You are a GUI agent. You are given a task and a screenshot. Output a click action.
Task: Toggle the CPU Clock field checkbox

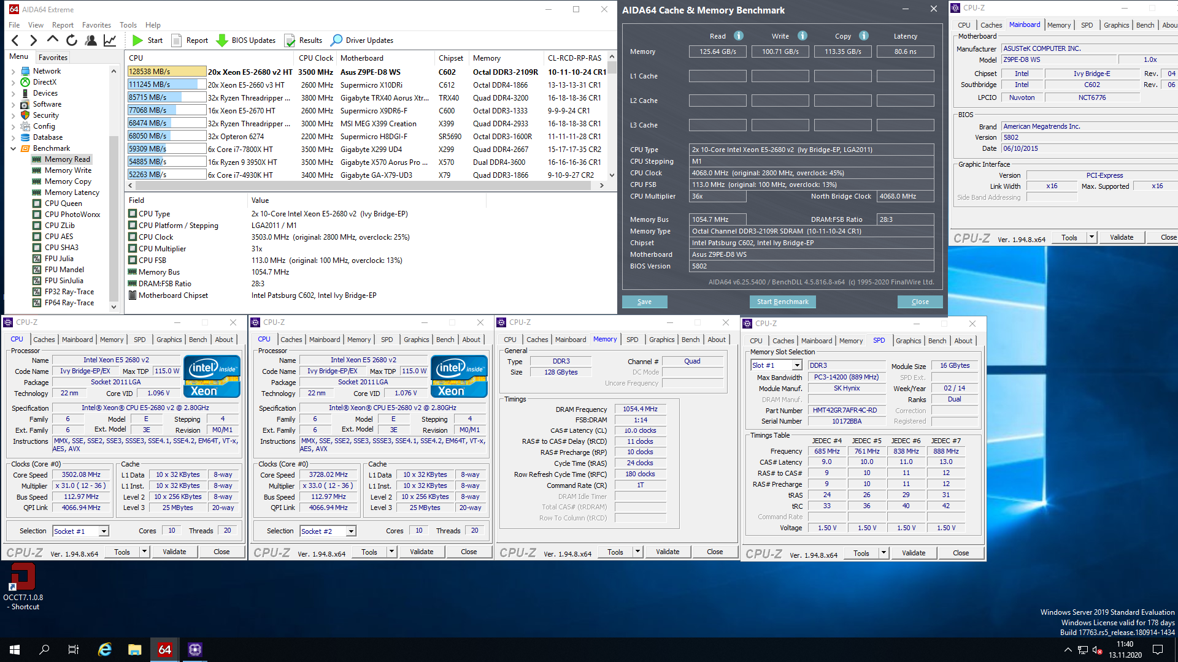click(x=133, y=237)
